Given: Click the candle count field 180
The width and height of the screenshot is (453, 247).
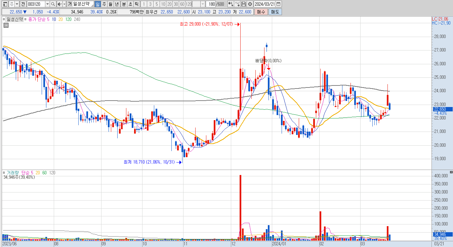Looking at the screenshot, I should pos(211,4).
